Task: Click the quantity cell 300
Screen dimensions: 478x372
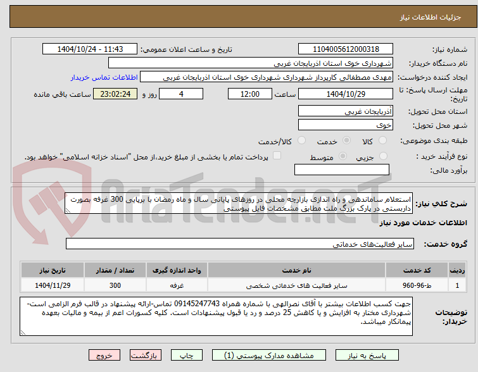Action: point(115,285)
